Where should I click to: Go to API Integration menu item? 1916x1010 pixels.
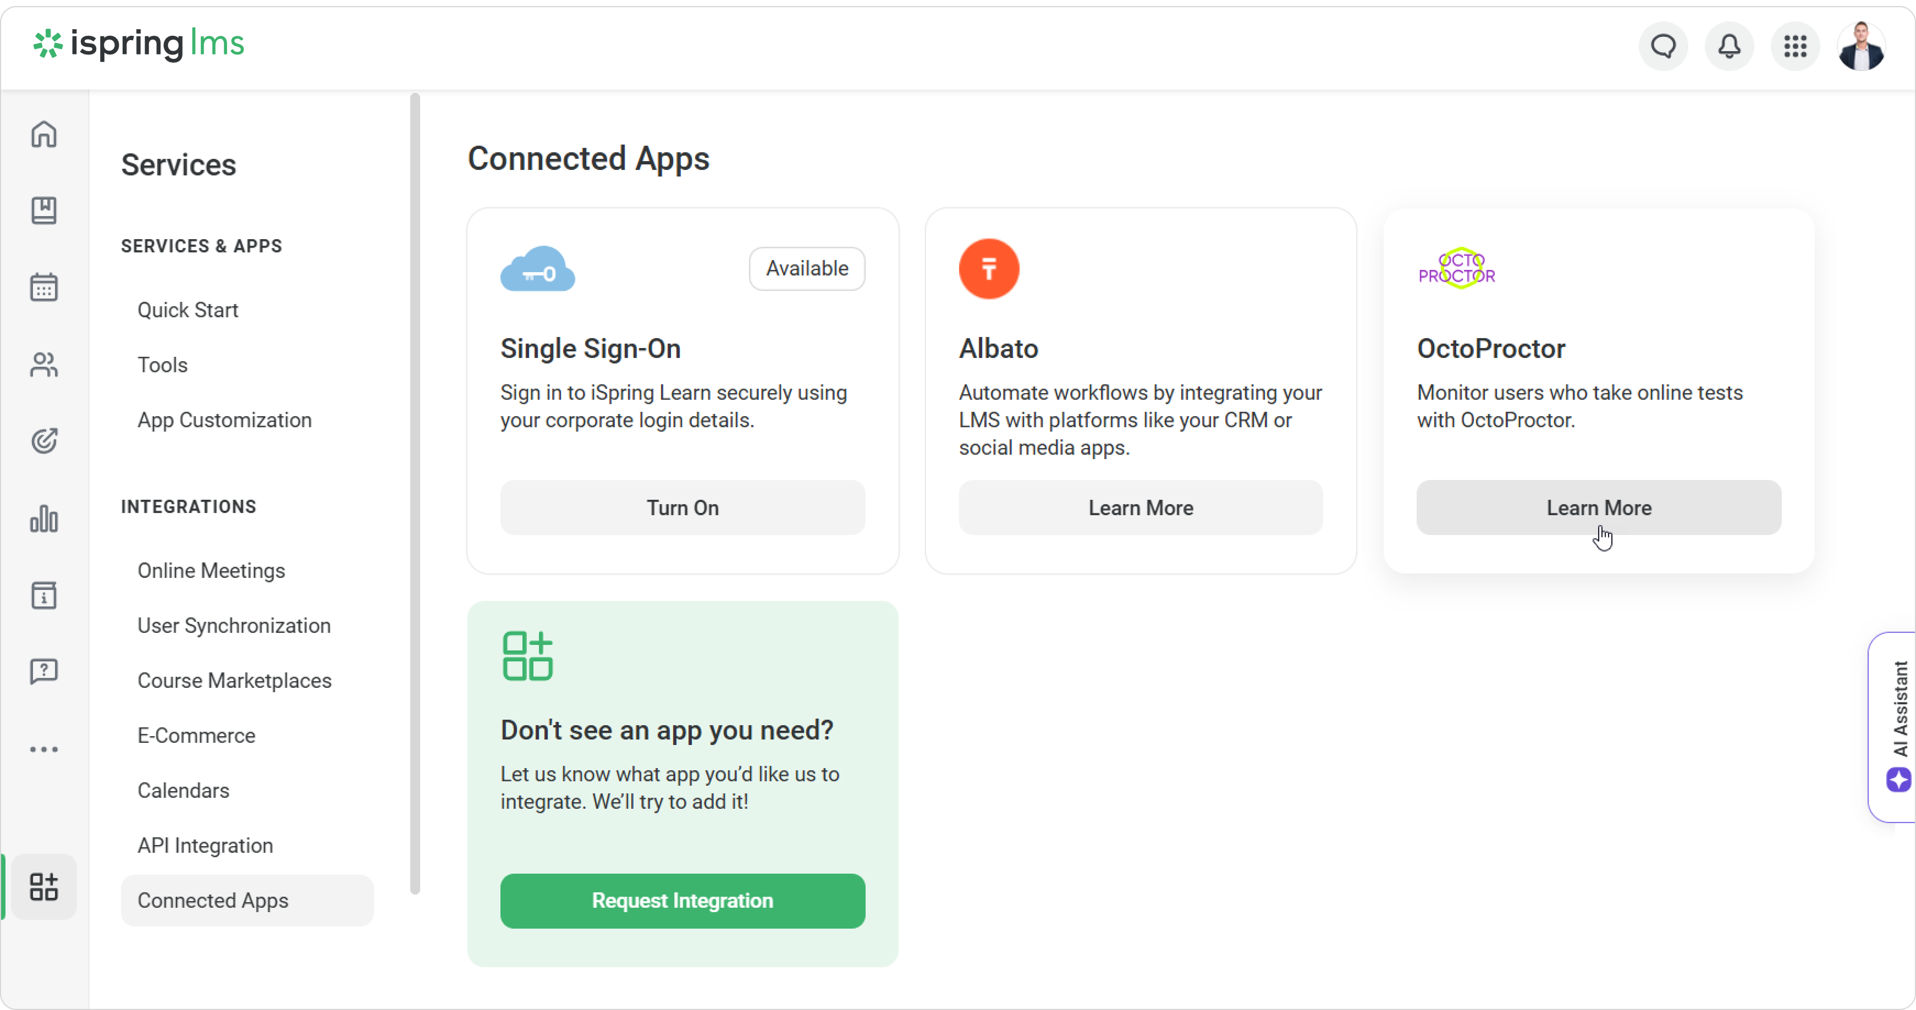point(205,846)
